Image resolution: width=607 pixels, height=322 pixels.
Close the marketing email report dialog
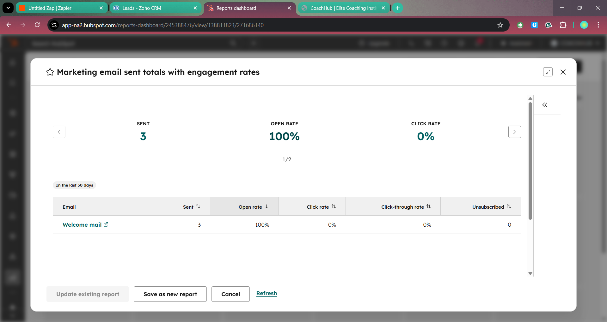click(563, 72)
